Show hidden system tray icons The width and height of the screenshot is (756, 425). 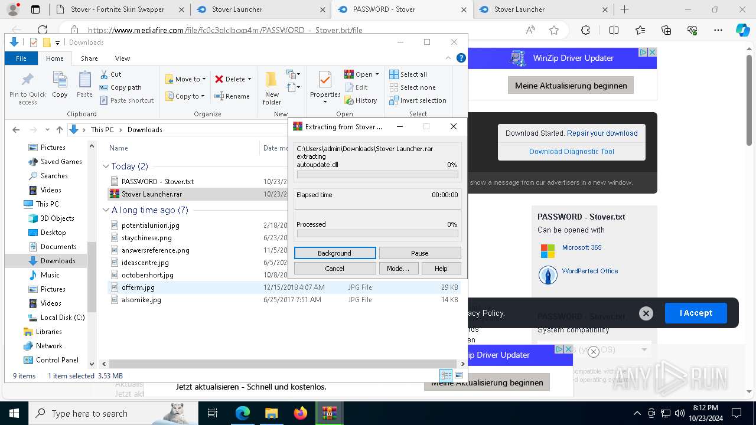637,413
